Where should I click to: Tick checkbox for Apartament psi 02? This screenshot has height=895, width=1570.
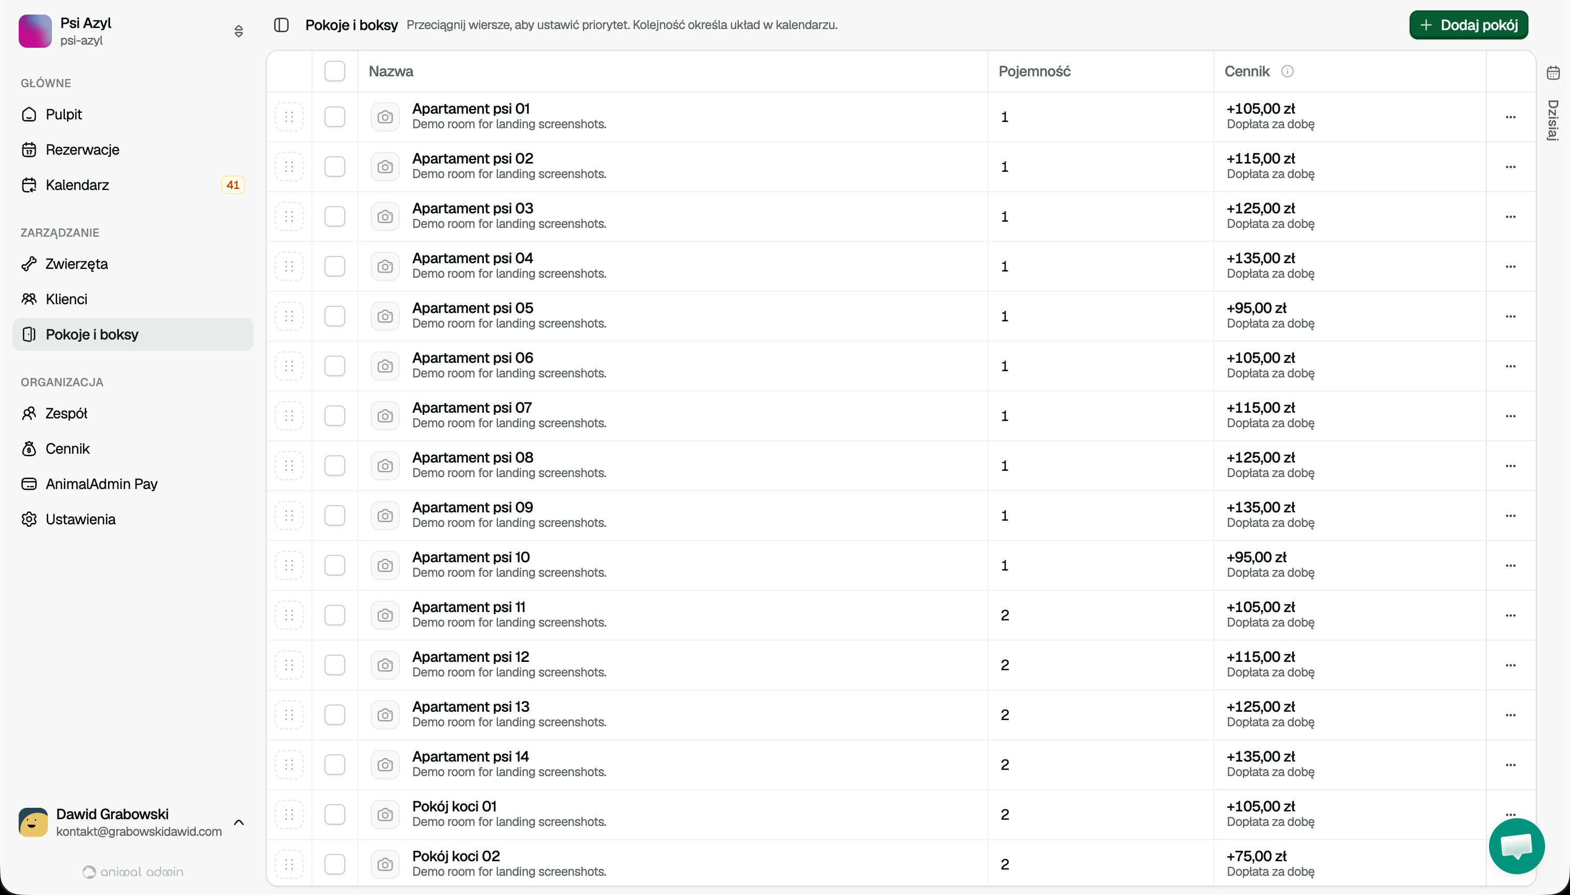point(334,167)
